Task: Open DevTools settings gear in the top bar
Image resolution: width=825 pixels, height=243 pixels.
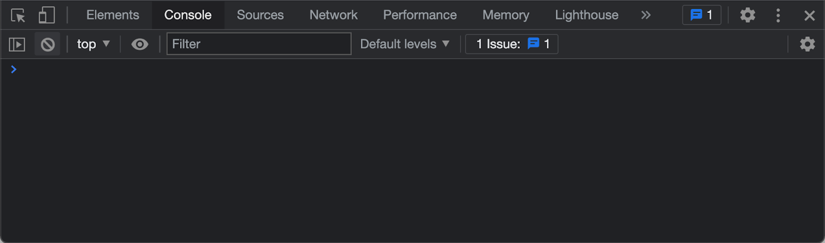Action: tap(748, 15)
